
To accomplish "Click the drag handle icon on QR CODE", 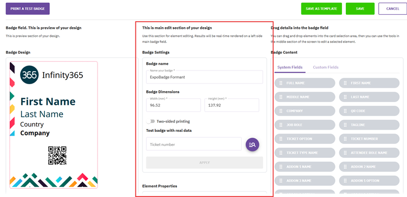I will 345,111.
